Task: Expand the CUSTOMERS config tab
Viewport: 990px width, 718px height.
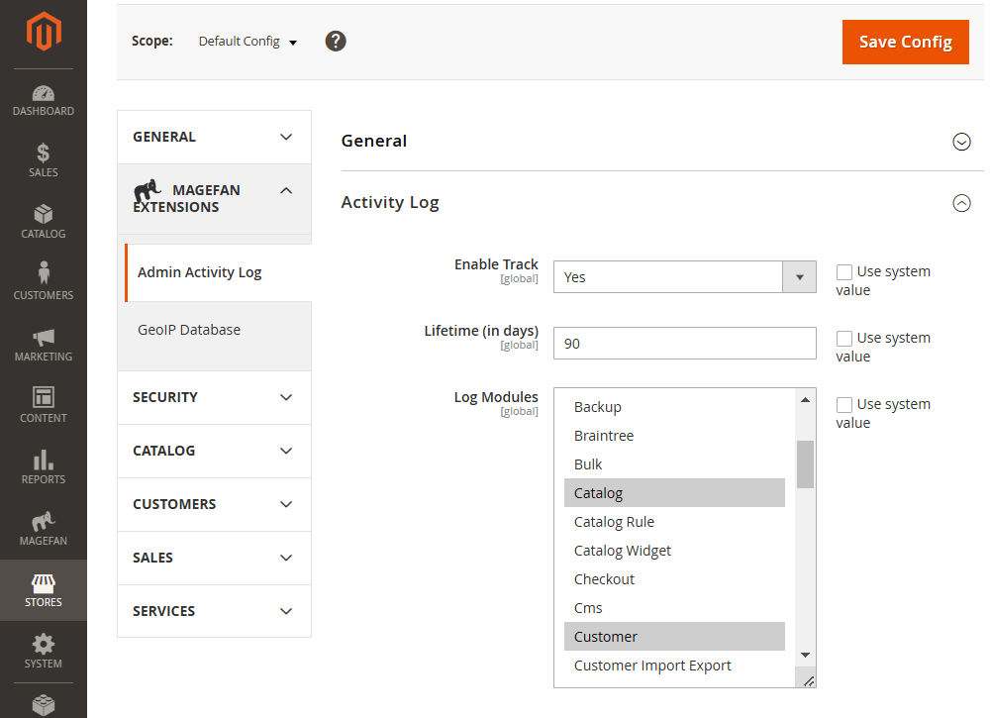Action: (214, 504)
